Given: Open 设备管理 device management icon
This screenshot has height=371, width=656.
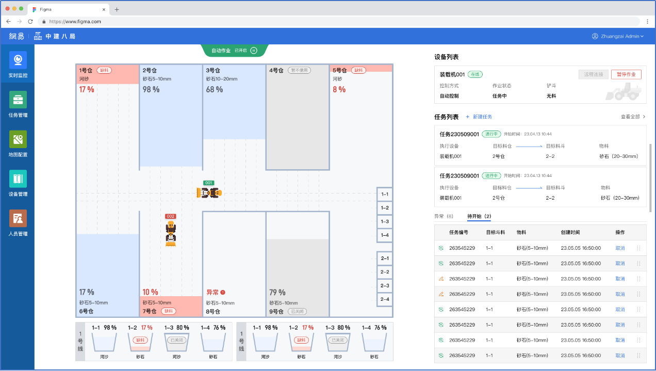Looking at the screenshot, I should [x=18, y=179].
